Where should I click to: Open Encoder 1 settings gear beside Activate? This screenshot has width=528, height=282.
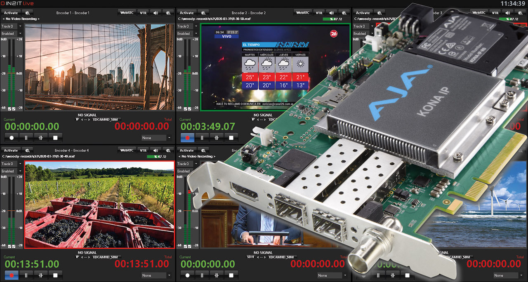pyautogui.click(x=27, y=13)
